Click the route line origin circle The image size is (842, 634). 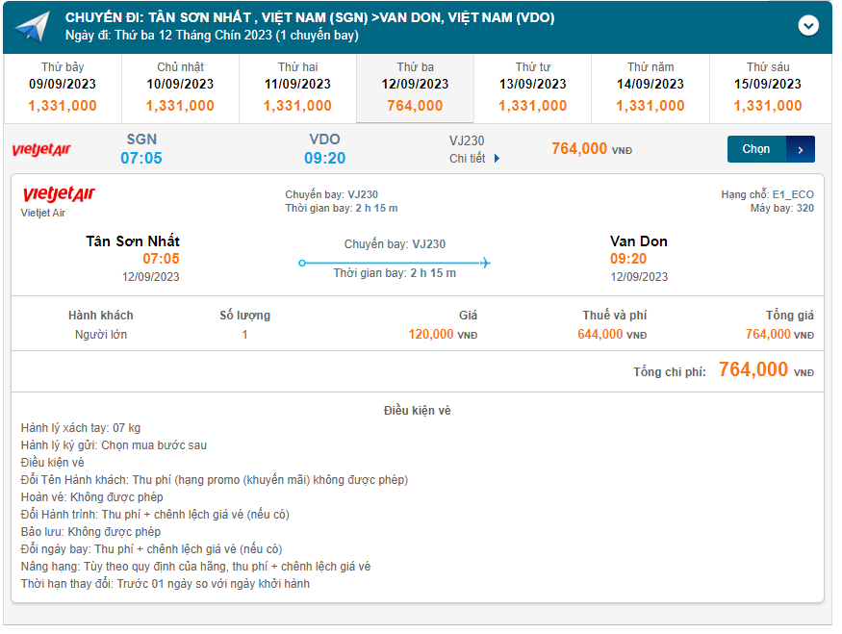coord(302,263)
